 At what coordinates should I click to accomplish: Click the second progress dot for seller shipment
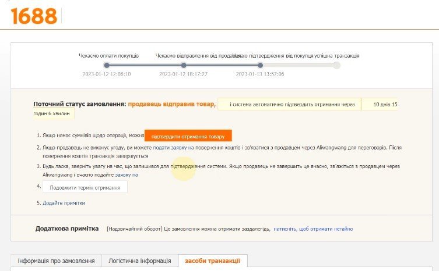pos(184,65)
